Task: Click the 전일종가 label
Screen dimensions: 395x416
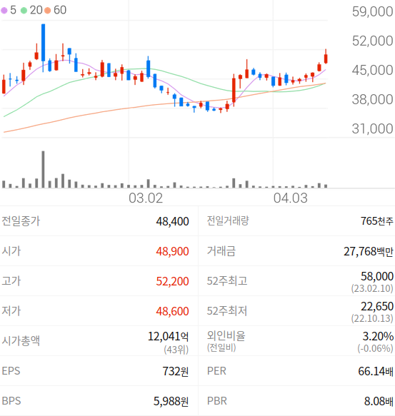Action: click(x=21, y=221)
